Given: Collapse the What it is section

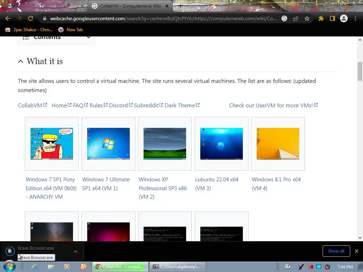Looking at the screenshot, I should (x=21, y=61).
